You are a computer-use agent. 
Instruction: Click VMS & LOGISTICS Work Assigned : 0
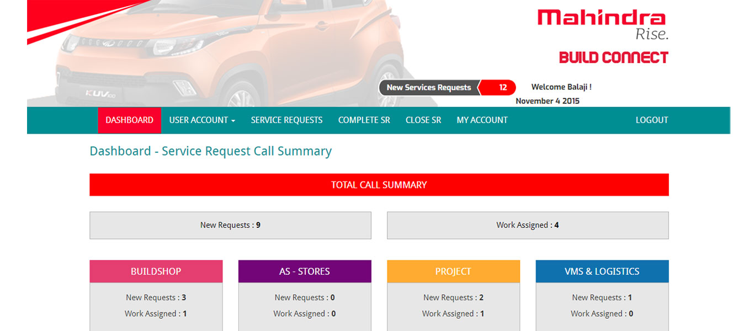click(x=602, y=314)
